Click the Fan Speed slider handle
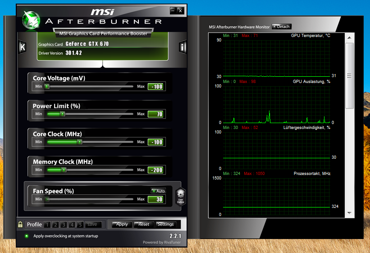370x253 pixels. [x=47, y=199]
